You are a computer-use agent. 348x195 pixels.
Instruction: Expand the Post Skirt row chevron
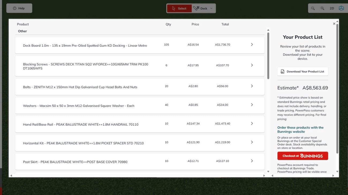click(252, 161)
